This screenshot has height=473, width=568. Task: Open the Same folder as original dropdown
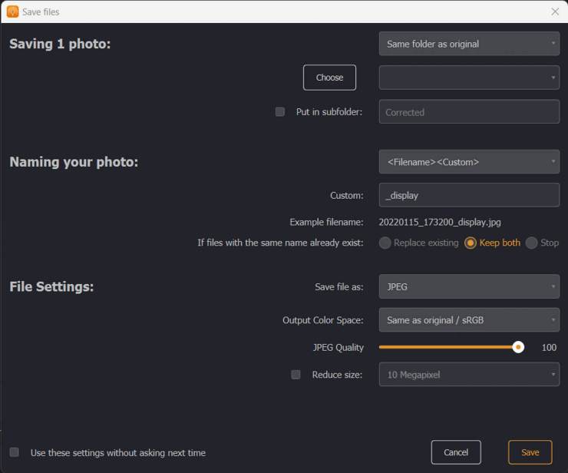pos(469,44)
